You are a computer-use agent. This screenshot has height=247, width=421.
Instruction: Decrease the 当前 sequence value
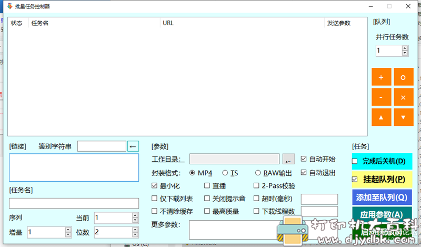click(x=135, y=220)
